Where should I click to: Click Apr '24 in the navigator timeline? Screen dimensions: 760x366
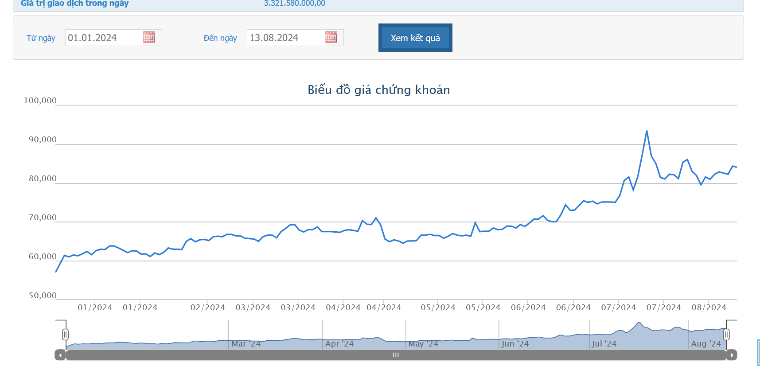339,344
